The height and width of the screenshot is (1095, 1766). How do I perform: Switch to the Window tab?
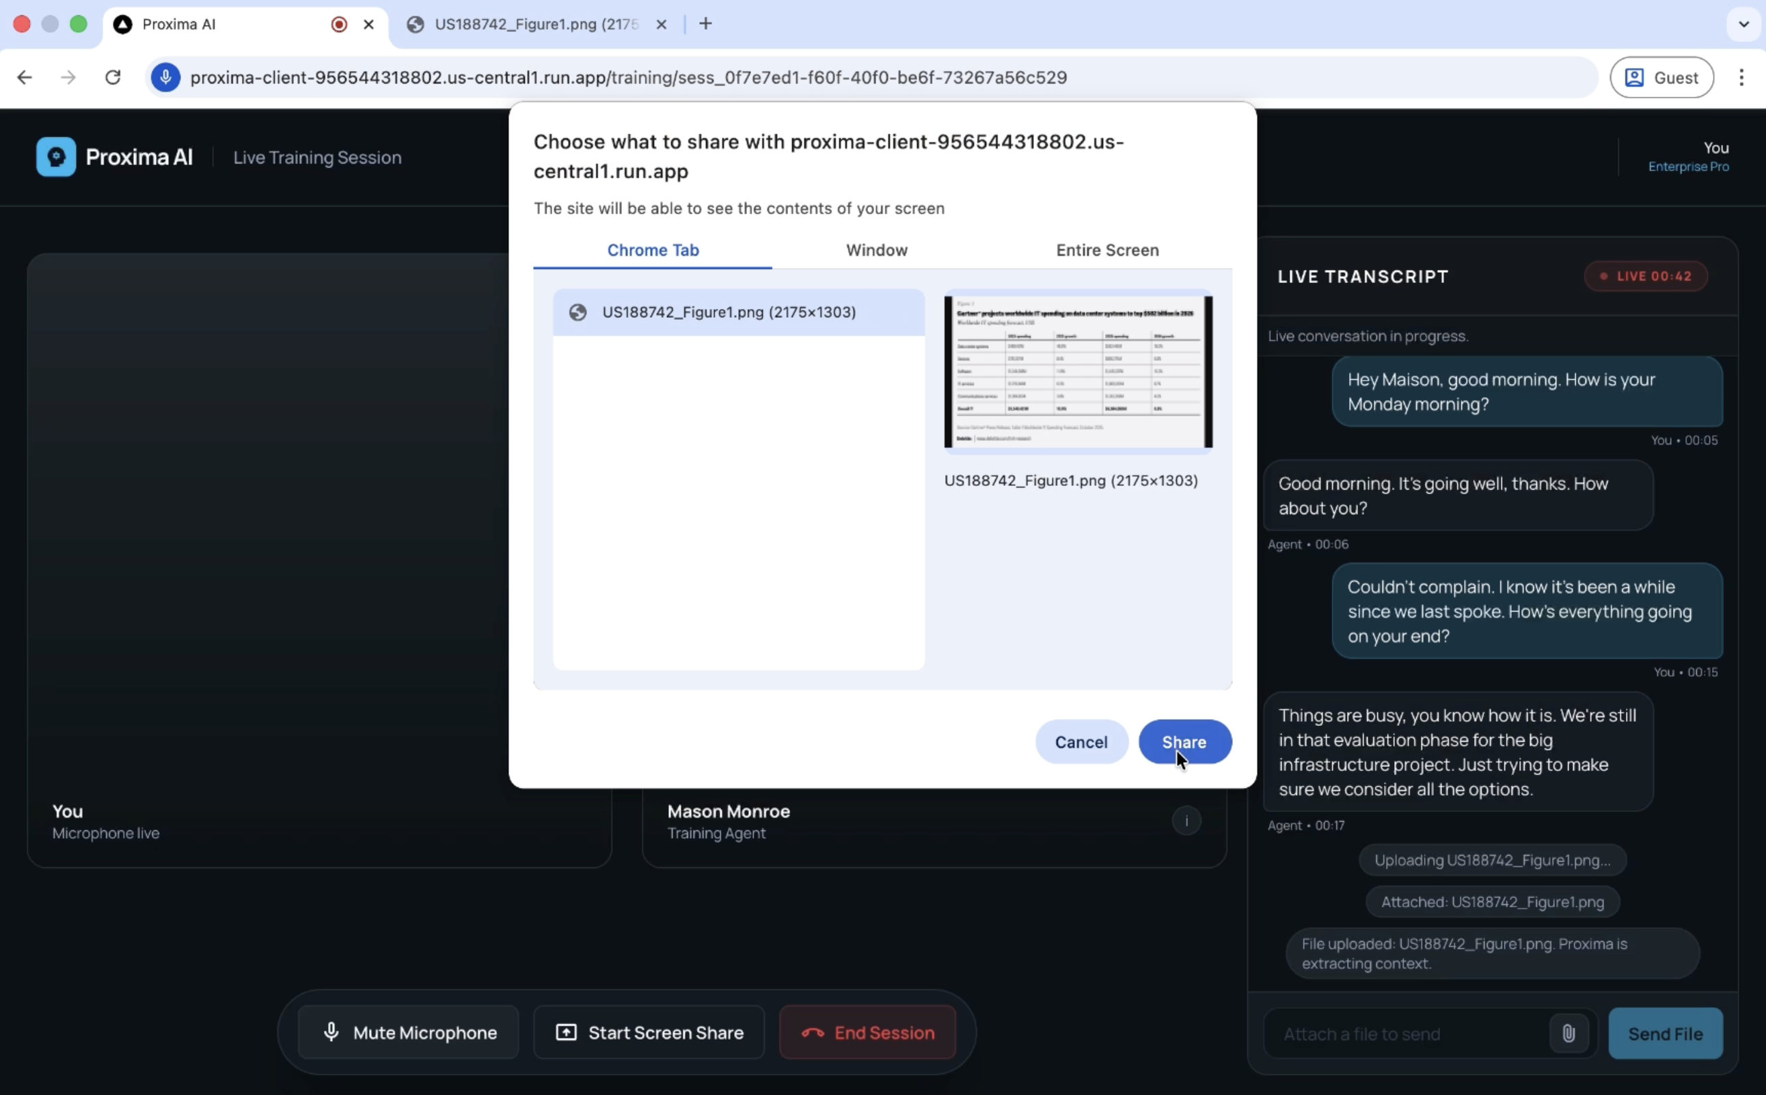[x=876, y=250]
